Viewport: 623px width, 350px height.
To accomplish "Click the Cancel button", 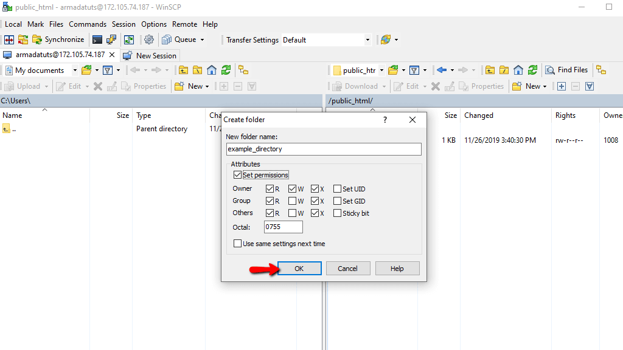I will pyautogui.click(x=348, y=269).
